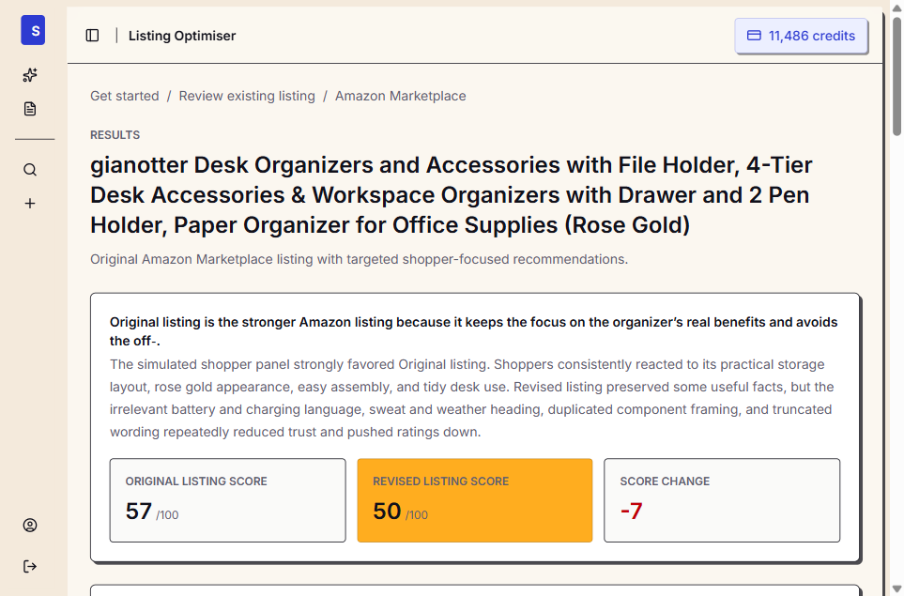
Task: Click the Score Change card
Action: coord(722,500)
